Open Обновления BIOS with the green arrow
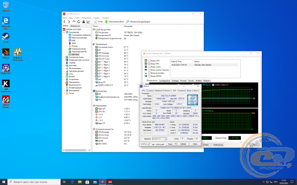Screen dimensions: 297x185 tap(115, 22)
